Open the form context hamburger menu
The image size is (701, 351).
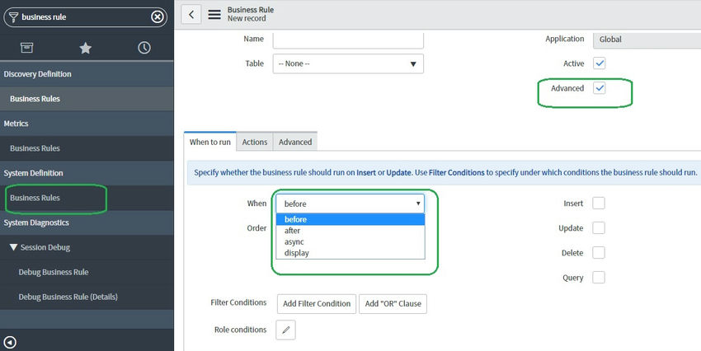pyautogui.click(x=214, y=14)
